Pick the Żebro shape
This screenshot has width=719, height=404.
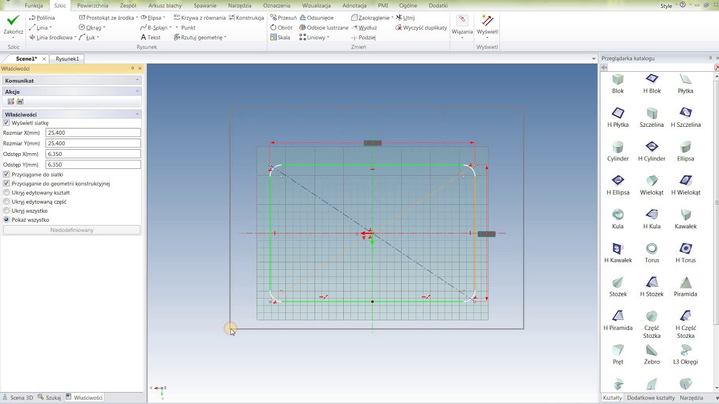click(x=652, y=355)
